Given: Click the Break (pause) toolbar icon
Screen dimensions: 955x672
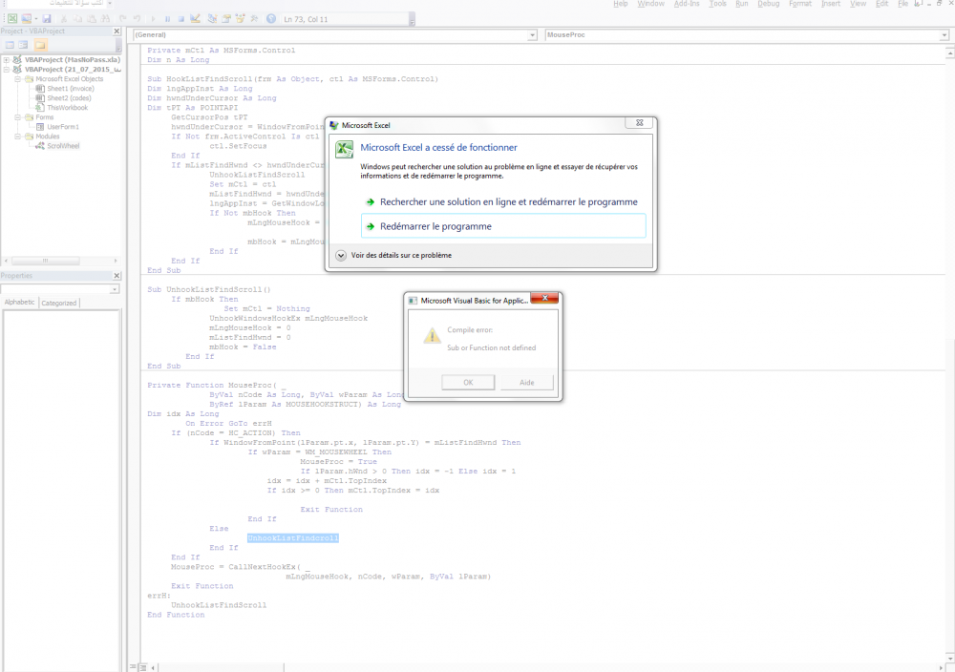Looking at the screenshot, I should click(167, 18).
